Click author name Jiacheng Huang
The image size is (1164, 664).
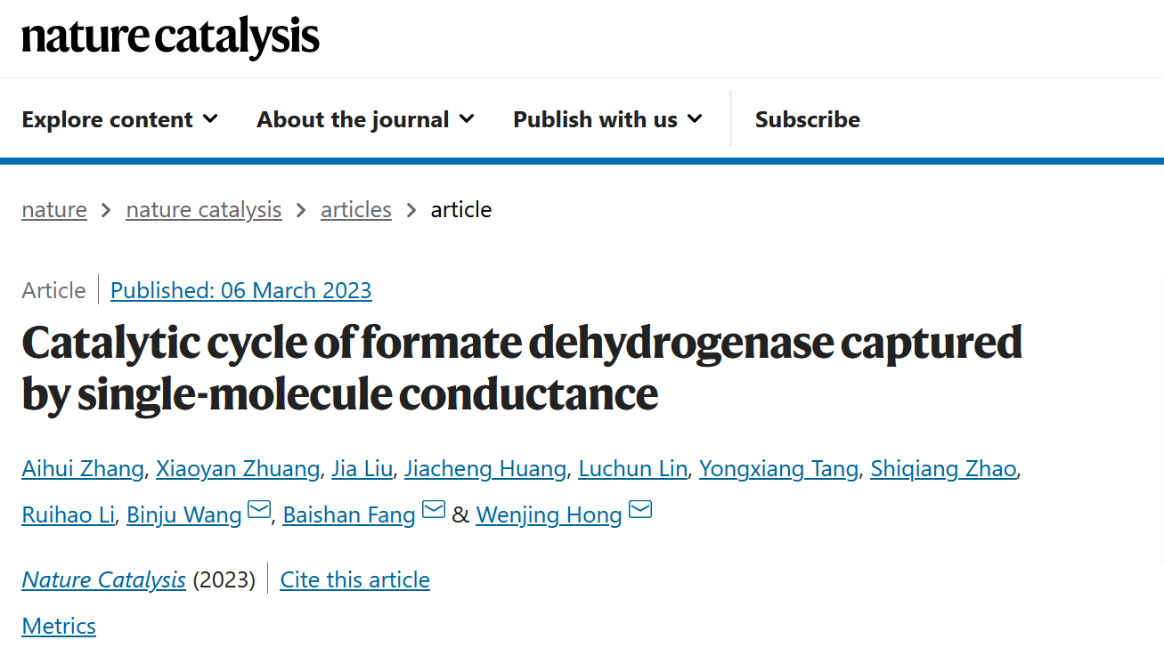484,468
